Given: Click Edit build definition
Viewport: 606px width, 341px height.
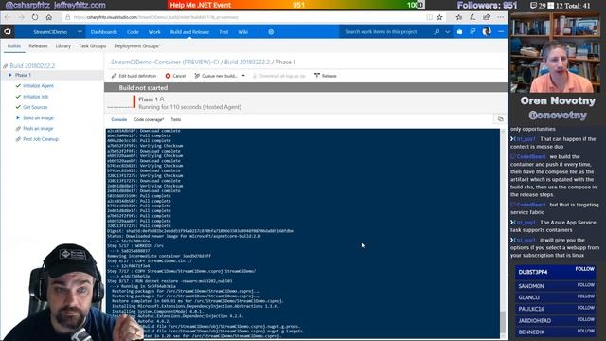Looking at the screenshot, I should pos(134,76).
